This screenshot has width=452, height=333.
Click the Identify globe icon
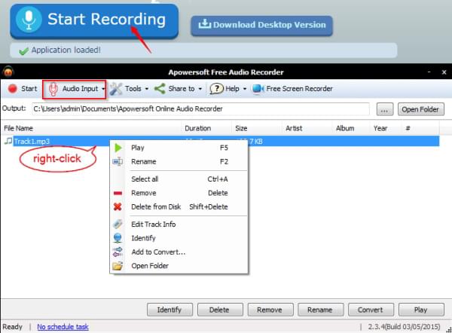click(118, 238)
